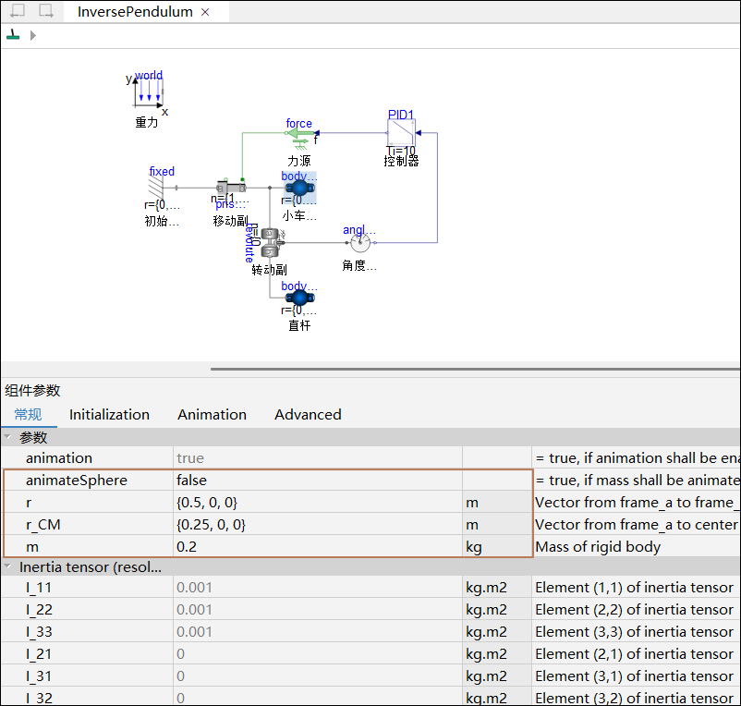Close the InversePendulum tab

tap(205, 12)
